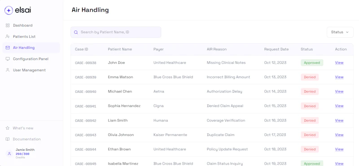View Liam Smith's case details
The image size is (359, 166).
click(x=339, y=120)
